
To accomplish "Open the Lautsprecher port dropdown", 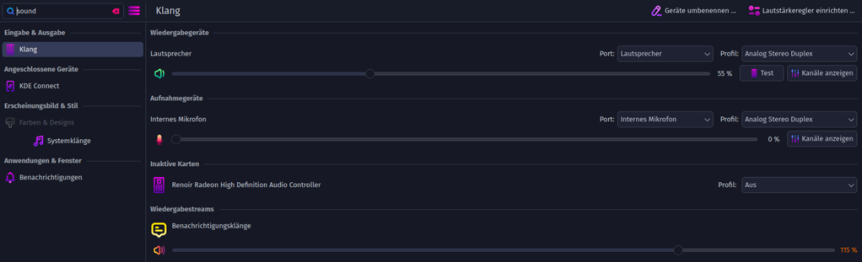I will (x=665, y=54).
